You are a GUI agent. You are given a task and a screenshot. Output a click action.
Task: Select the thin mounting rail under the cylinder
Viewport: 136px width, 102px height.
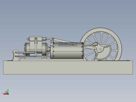pyautogui.click(x=52, y=60)
